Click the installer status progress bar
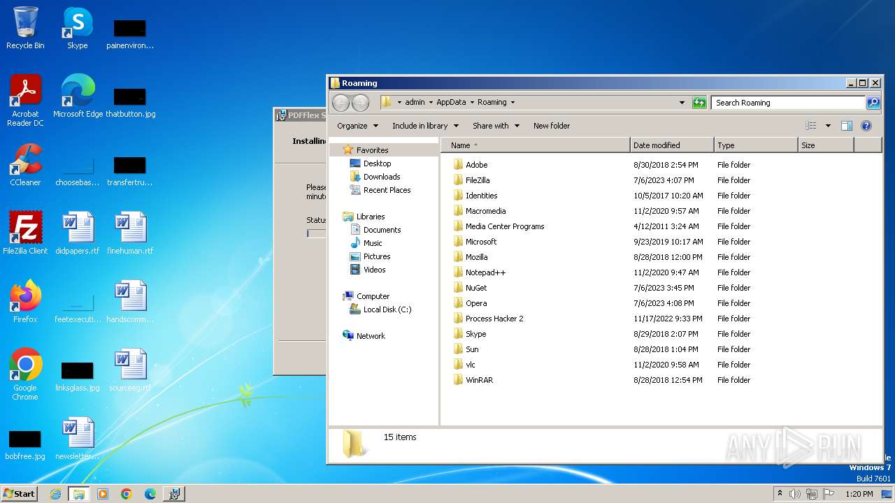Screen dimensions: 895x503 tap(316, 233)
